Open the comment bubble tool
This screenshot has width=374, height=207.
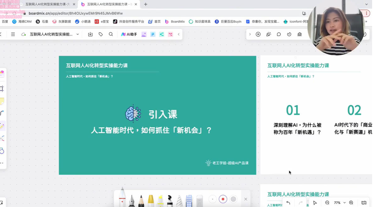(x=279, y=34)
